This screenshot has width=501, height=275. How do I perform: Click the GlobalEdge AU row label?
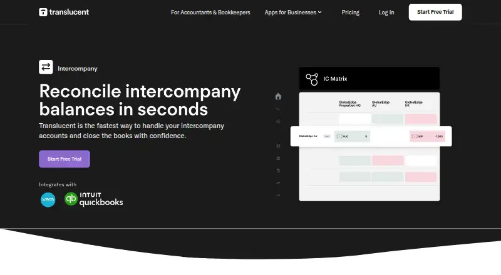coord(308,136)
